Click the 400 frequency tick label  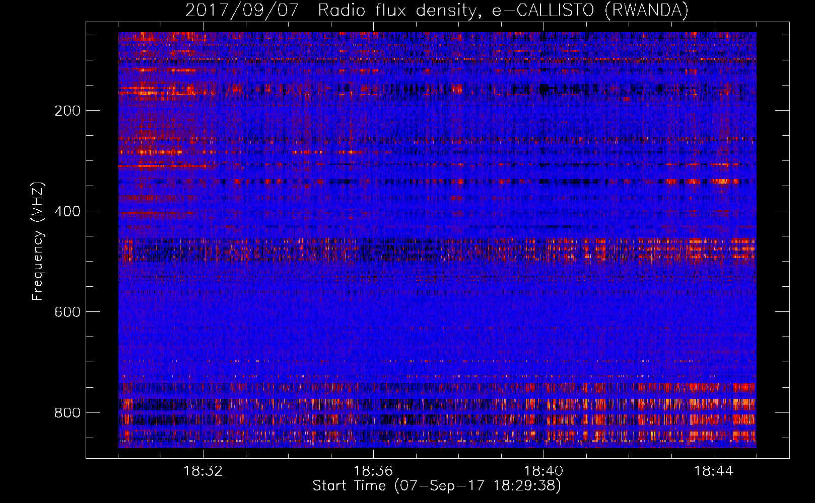point(67,211)
